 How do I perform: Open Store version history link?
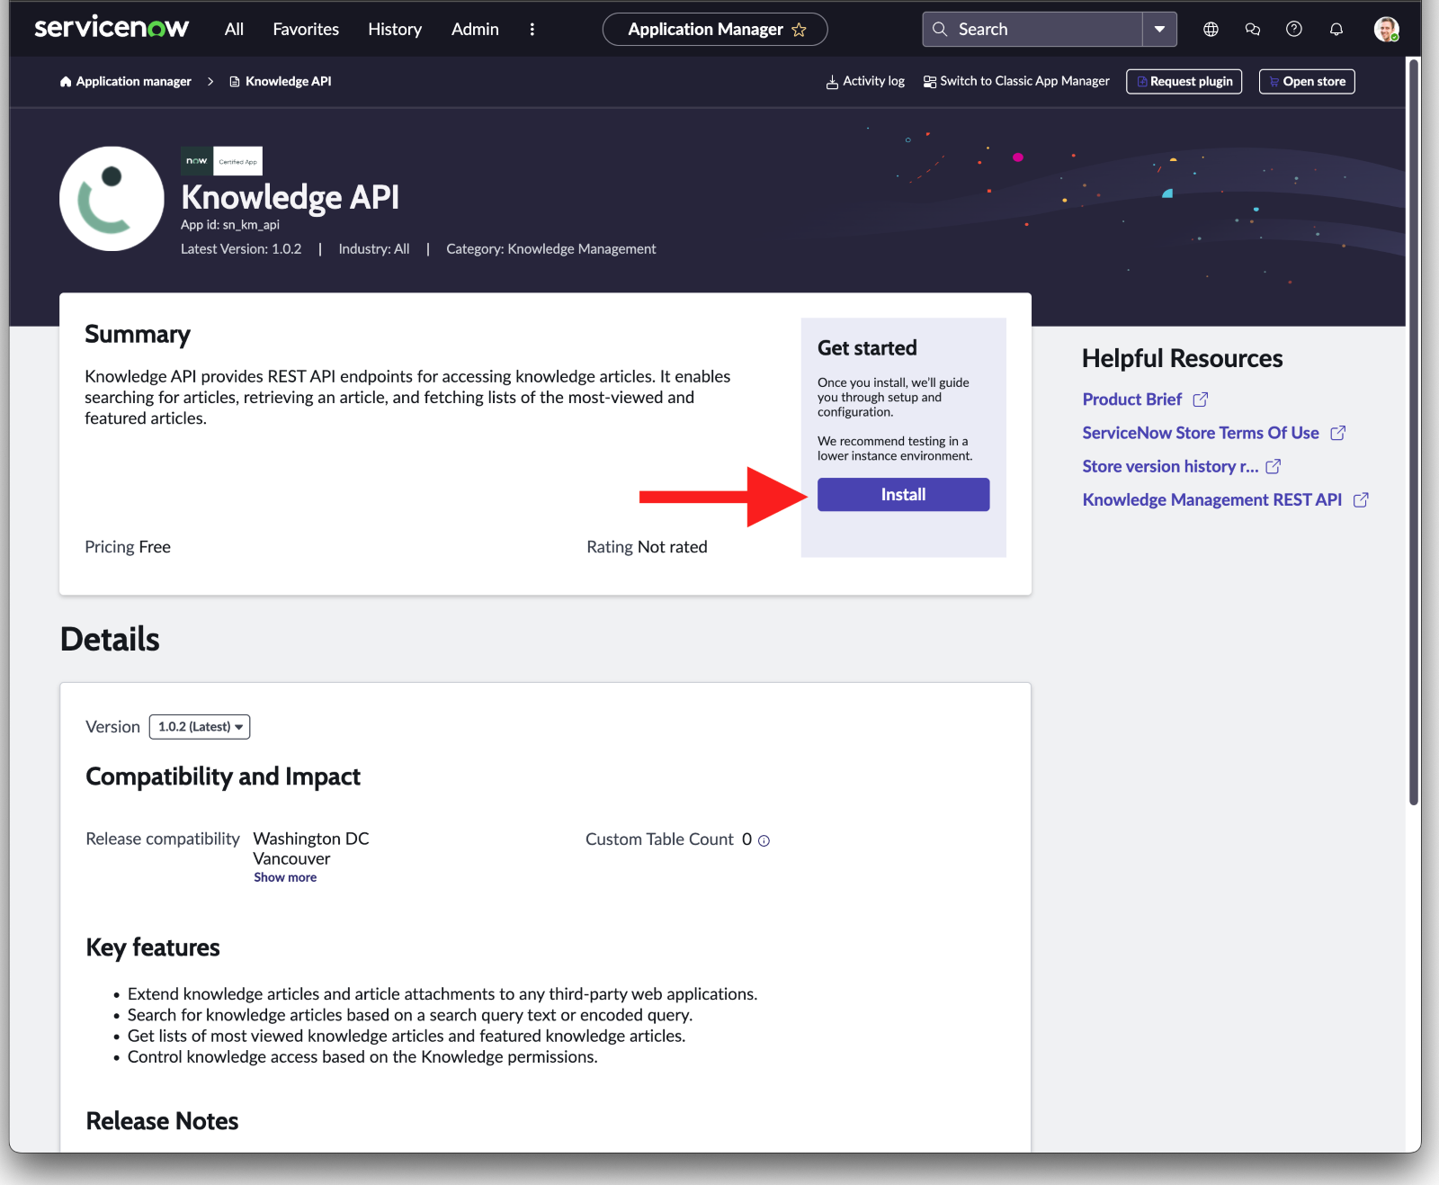1181,466
